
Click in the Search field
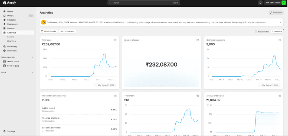tap(144, 3)
